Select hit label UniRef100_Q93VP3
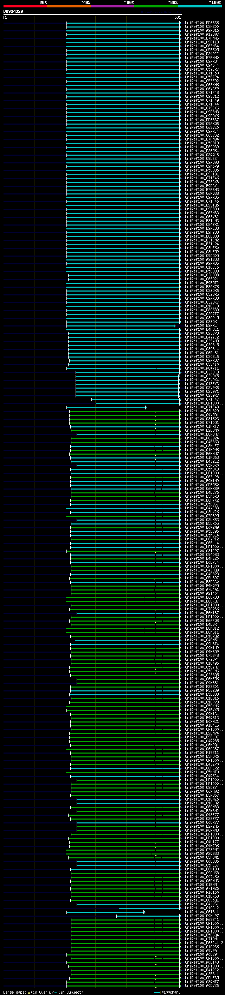Screen dimensions: 225x995 (x=202, y=334)
